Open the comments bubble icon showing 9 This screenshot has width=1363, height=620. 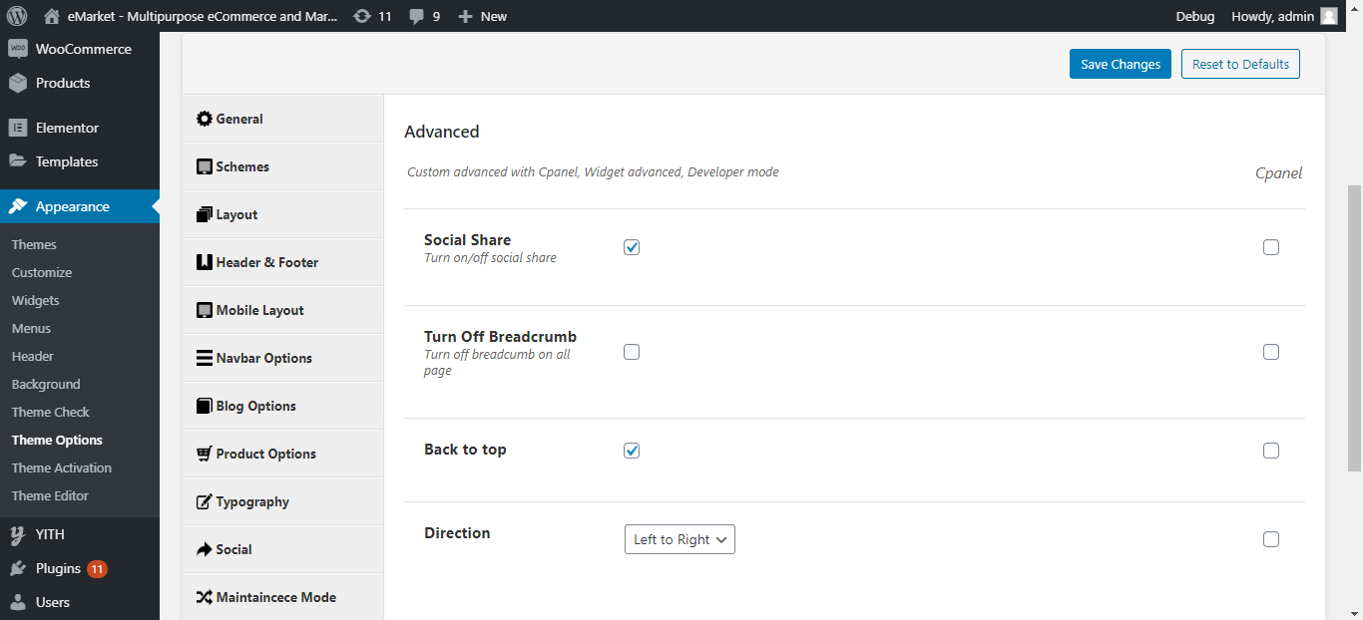tap(417, 16)
